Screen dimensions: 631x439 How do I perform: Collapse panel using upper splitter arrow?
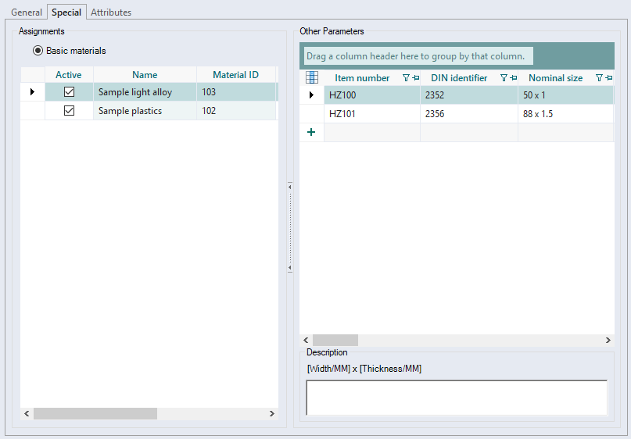[x=289, y=186]
